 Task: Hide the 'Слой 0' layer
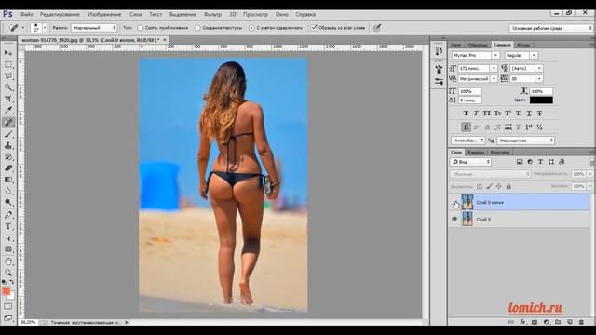coord(454,220)
